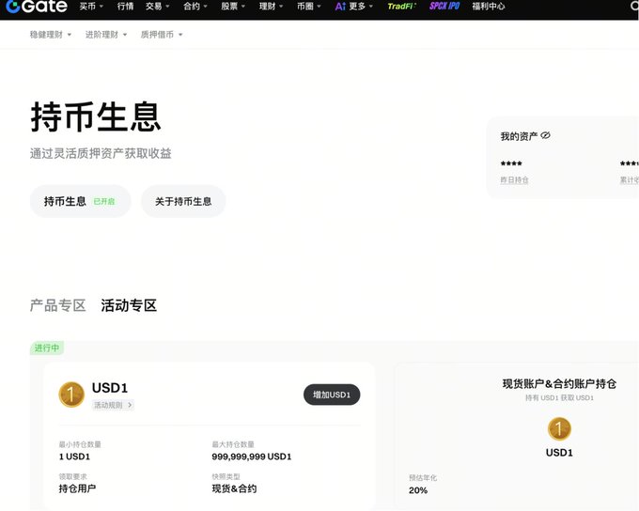
Task: Open the 行情 menu item
Action: coord(125,7)
